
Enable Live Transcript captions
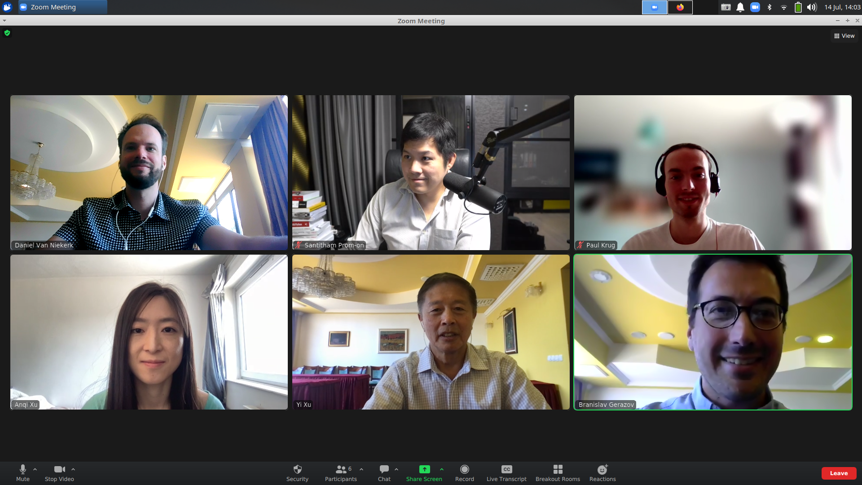tap(506, 472)
